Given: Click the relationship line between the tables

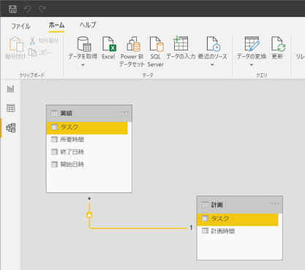Looking at the screenshot, I should pyautogui.click(x=139, y=228).
